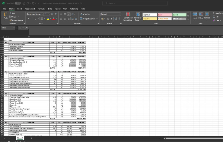Apply the Check Cell style

(x=179, y=19)
